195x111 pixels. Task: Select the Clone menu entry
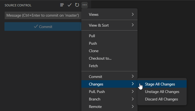[94, 51]
